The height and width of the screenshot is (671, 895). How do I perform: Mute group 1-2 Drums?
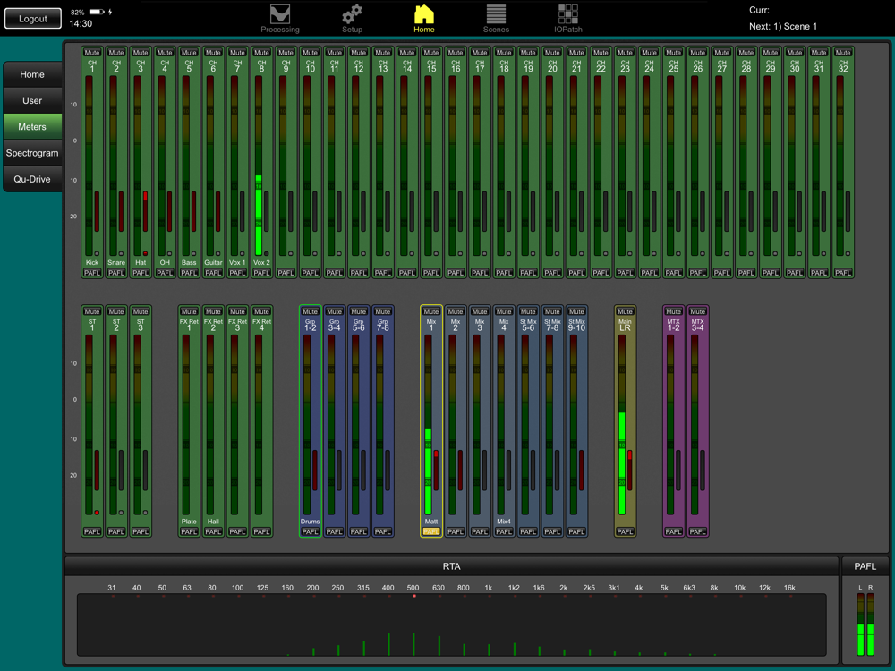[310, 311]
